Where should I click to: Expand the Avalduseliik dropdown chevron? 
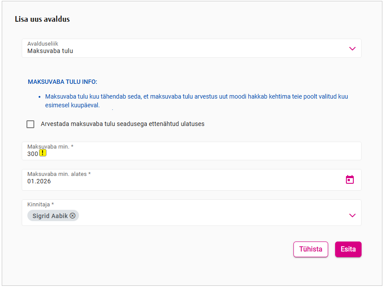click(352, 49)
